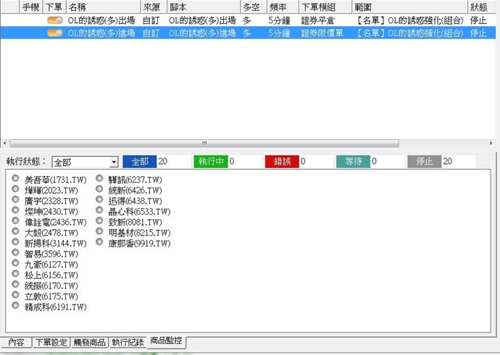Toggle the order switch for OL的誘惑(多)進場
Image resolution: width=500 pixels, height=355 pixels.
point(54,33)
